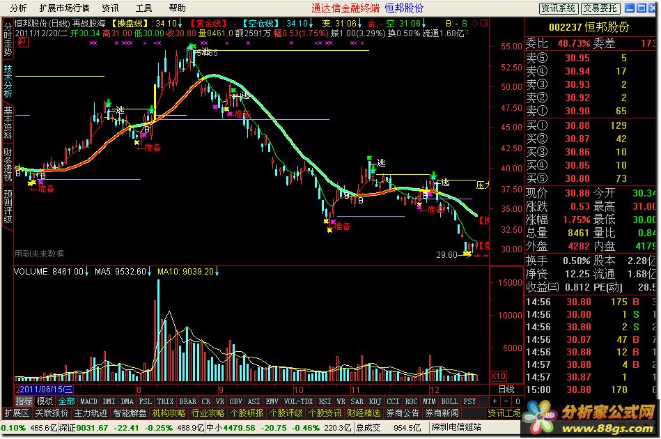Open the 个股研报 tab
661x439 pixels.
pyautogui.click(x=247, y=413)
